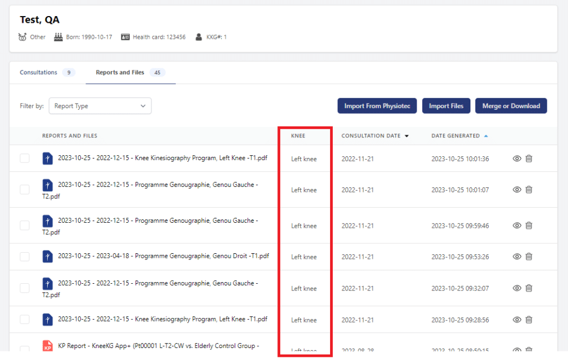Open file name of report generated 09:28:56

coord(163,319)
